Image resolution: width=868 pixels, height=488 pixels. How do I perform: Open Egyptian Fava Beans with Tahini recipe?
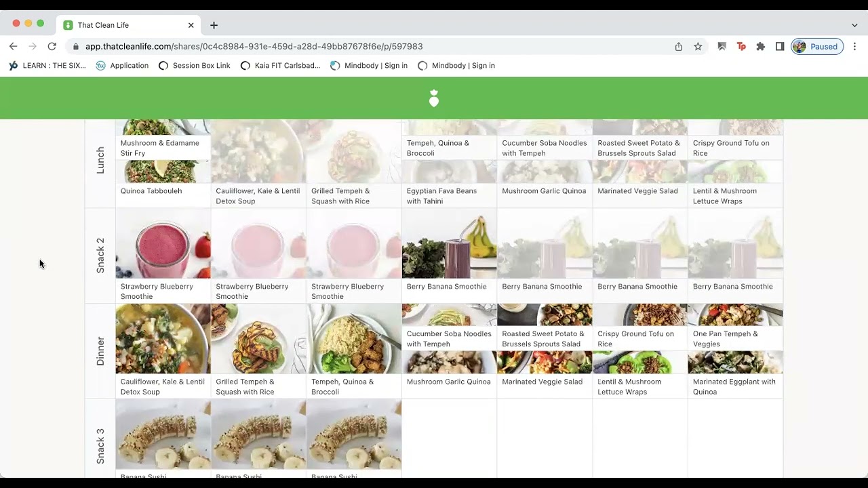(449, 184)
